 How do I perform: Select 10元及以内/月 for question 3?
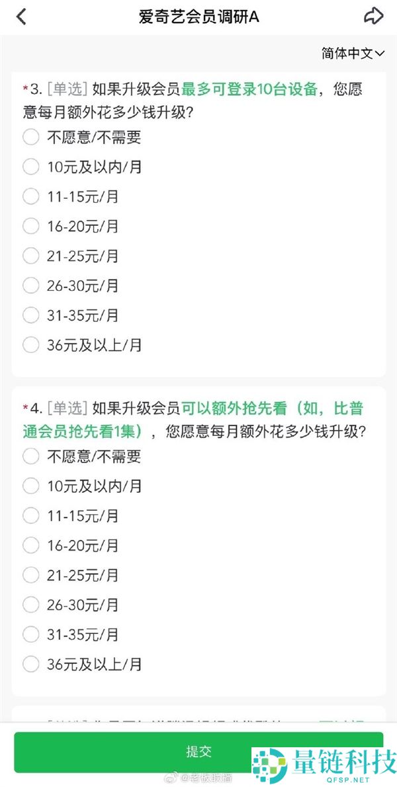pos(30,167)
